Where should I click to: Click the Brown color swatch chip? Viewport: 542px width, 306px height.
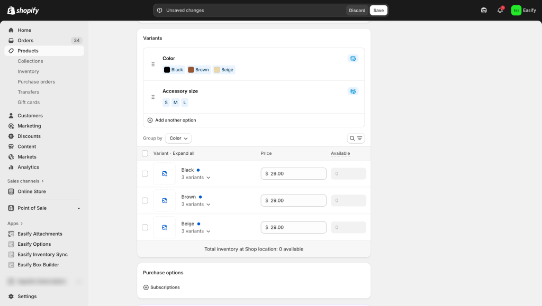click(198, 70)
